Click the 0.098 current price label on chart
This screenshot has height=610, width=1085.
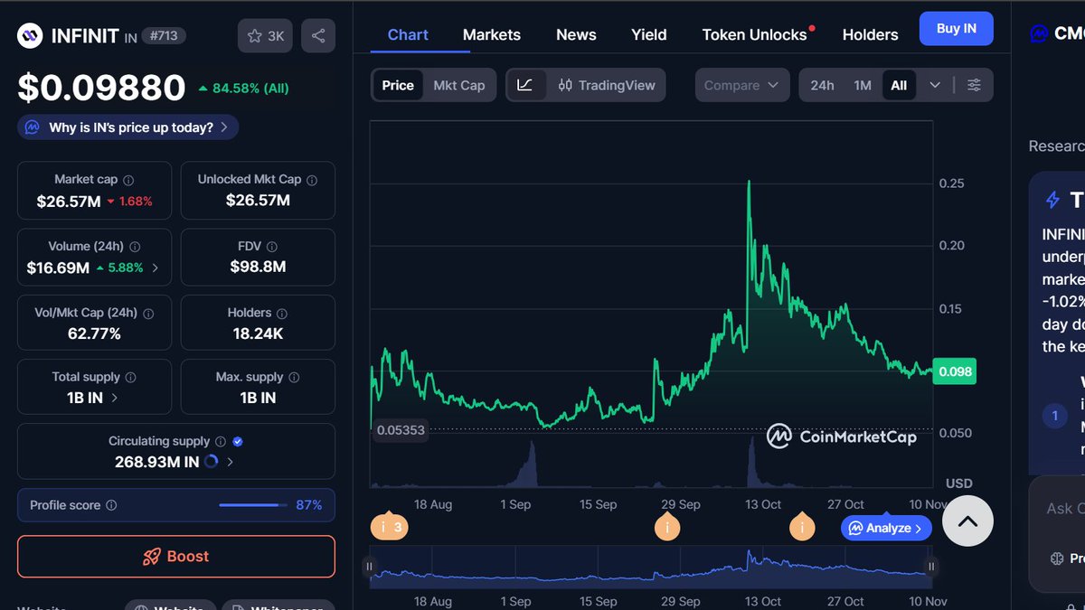click(x=955, y=371)
